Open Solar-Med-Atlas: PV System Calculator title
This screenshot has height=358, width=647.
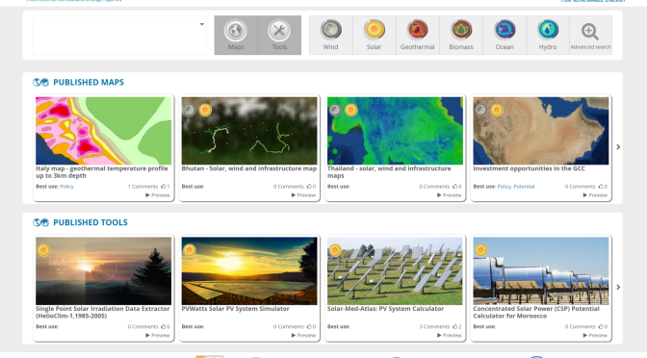(385, 309)
